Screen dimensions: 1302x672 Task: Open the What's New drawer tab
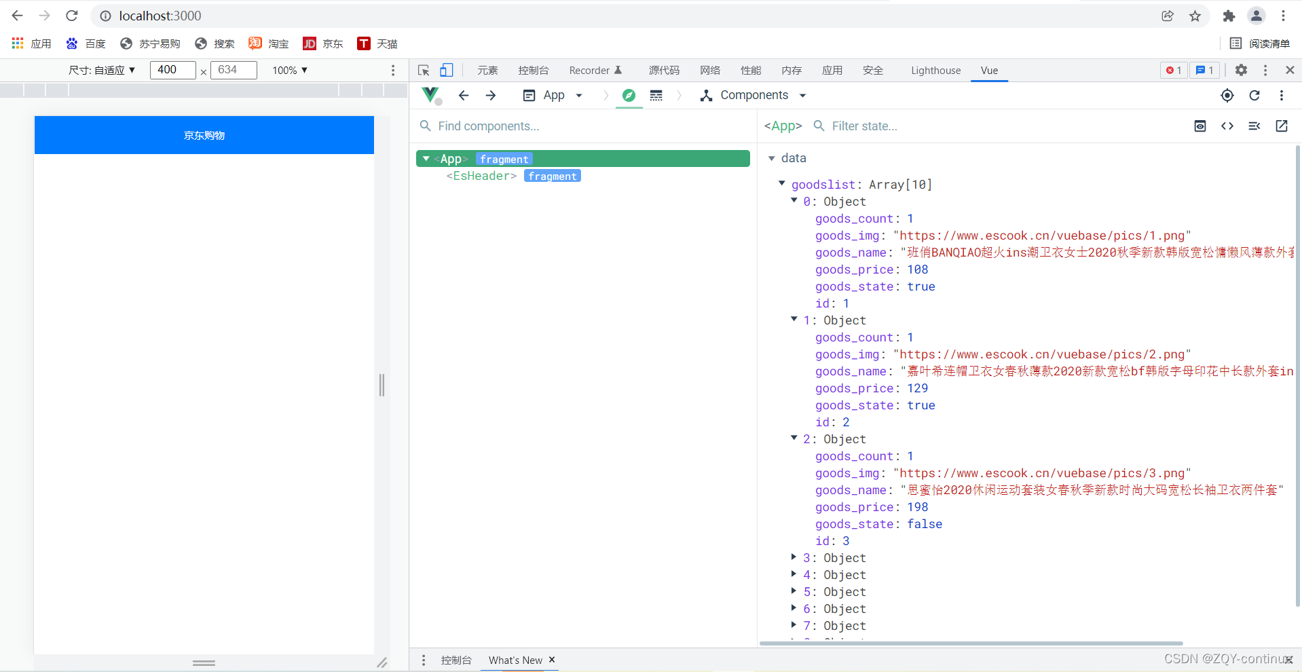[515, 660]
